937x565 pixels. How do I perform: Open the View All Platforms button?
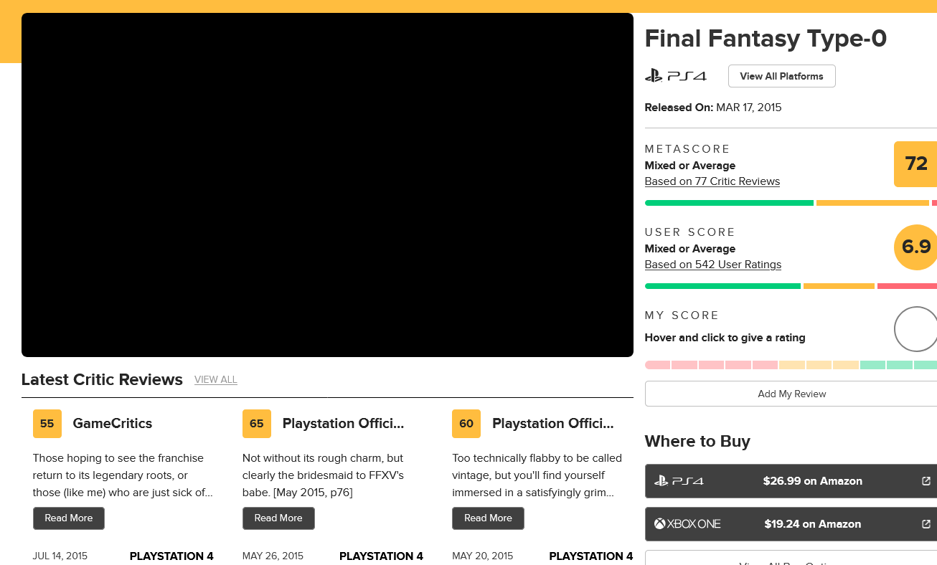coord(782,76)
